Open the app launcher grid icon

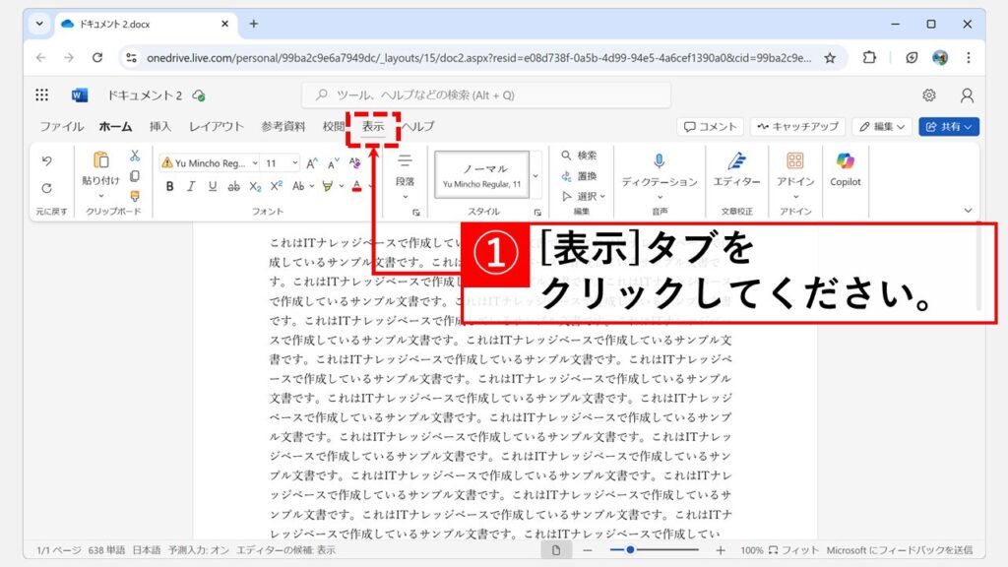pyautogui.click(x=42, y=95)
